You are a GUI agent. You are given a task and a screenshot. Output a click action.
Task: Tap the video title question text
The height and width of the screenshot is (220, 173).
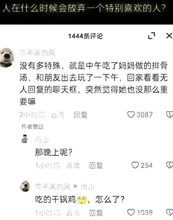[x=84, y=8]
